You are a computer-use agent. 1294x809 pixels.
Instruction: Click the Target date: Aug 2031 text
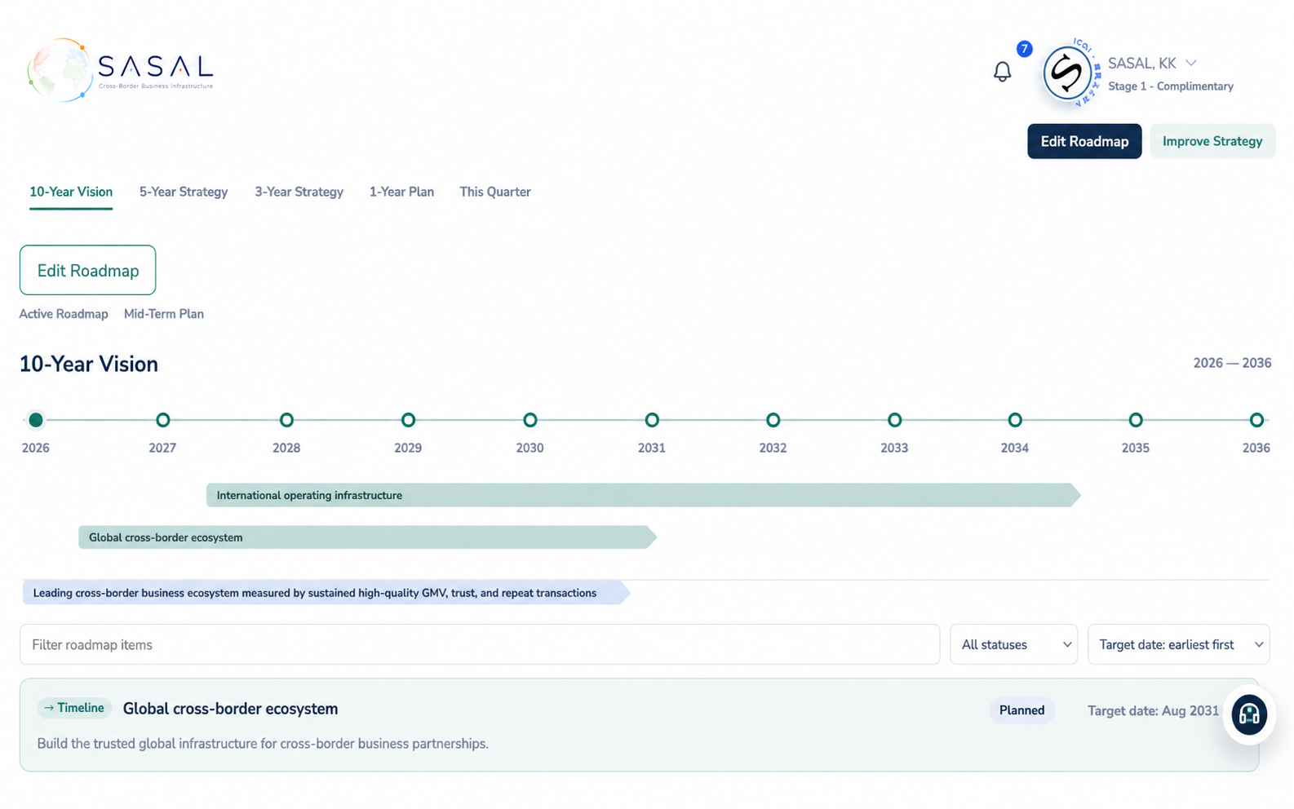pyautogui.click(x=1153, y=711)
